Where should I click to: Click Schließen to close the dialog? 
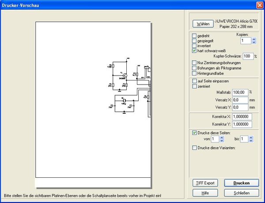[242, 193]
